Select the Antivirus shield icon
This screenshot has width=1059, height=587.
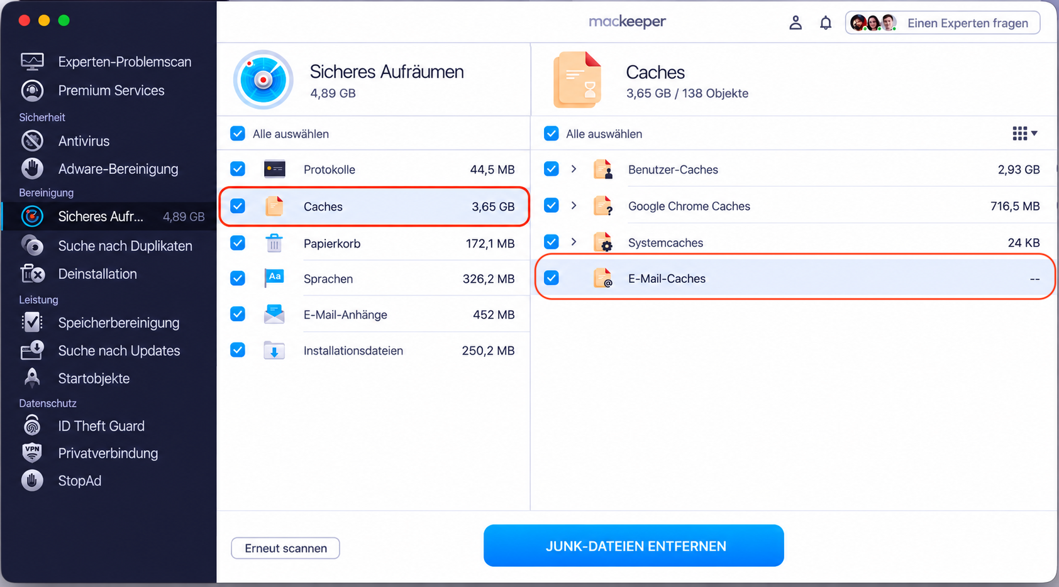(x=32, y=141)
